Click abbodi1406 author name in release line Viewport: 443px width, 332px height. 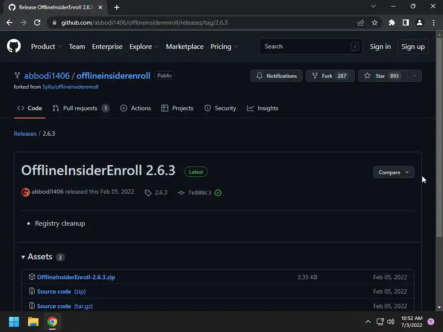pyautogui.click(x=48, y=192)
